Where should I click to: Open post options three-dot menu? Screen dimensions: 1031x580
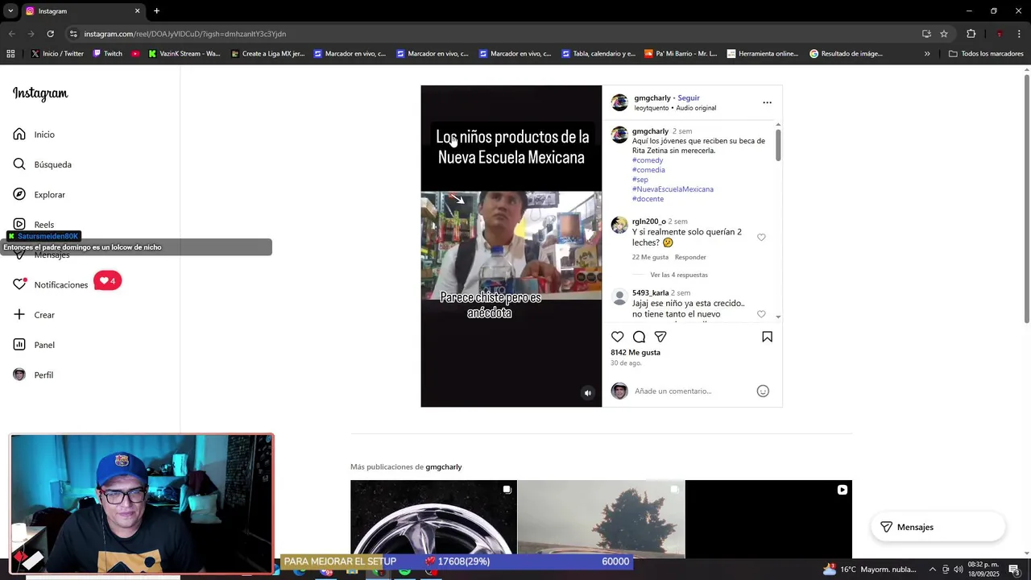tap(767, 102)
